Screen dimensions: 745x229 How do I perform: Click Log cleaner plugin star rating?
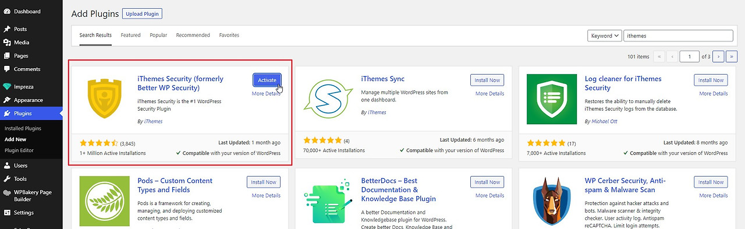(546, 142)
